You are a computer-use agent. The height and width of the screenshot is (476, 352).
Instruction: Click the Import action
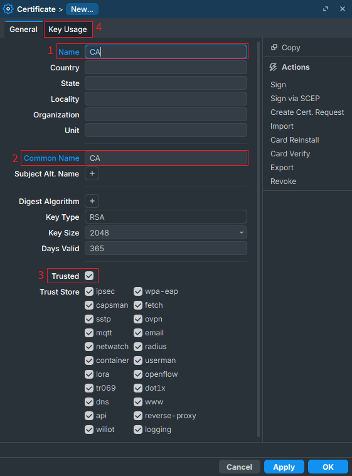(x=282, y=126)
